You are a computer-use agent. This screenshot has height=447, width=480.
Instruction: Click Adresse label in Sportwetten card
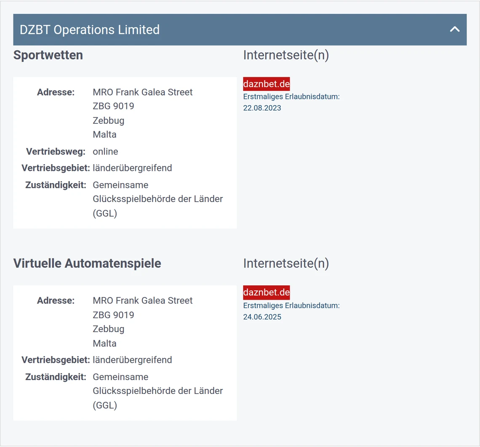(56, 92)
